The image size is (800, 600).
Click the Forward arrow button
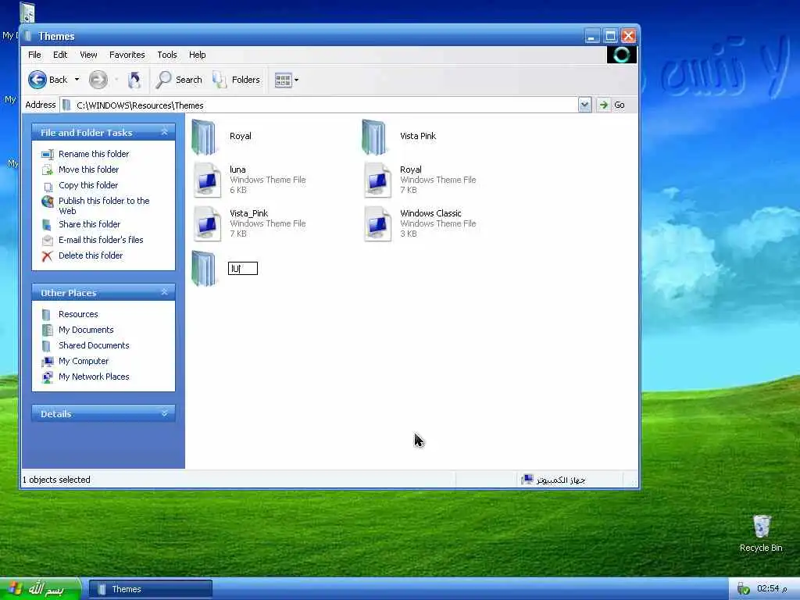(98, 80)
